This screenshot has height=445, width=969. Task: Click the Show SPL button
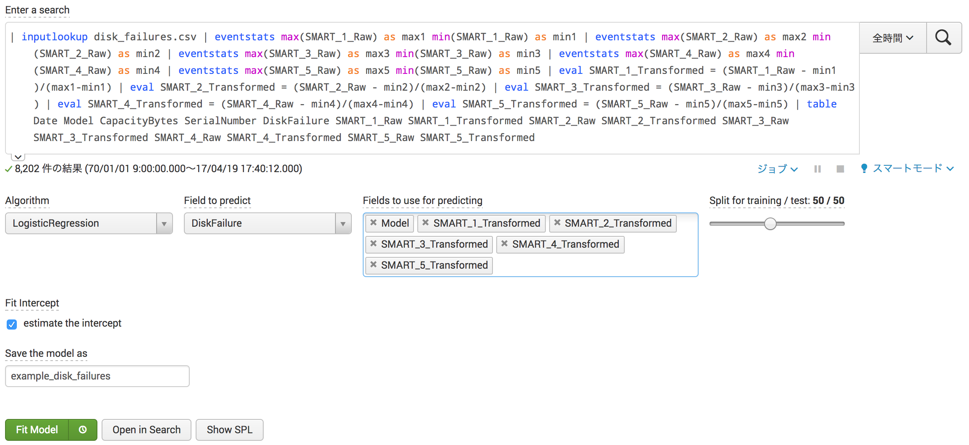pyautogui.click(x=229, y=429)
